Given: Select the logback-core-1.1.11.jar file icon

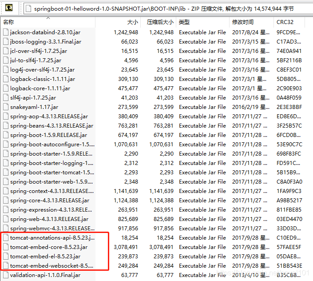Looking at the screenshot, I should point(6,88).
